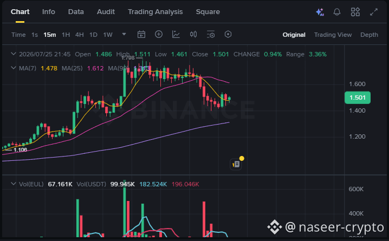Click the 1.600 price axis label
This screenshot has height=241, width=389.
[x=357, y=84]
